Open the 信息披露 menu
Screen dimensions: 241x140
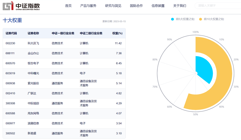coord(158,6)
